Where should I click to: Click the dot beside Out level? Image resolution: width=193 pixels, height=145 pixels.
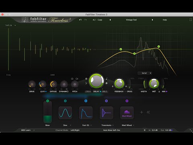point(172,130)
